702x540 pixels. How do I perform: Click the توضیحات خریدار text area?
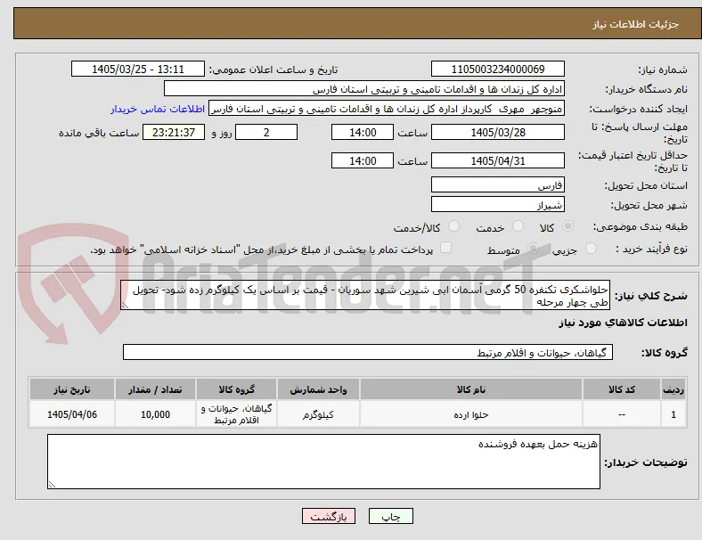(x=323, y=462)
